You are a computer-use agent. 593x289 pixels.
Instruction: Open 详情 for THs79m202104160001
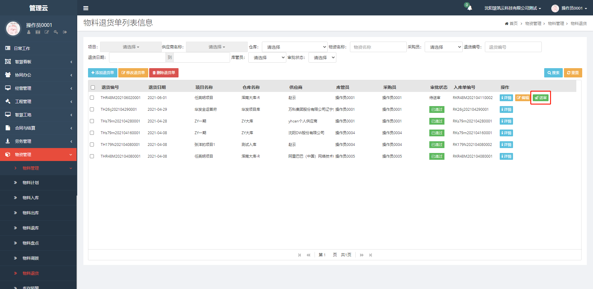tap(506, 133)
